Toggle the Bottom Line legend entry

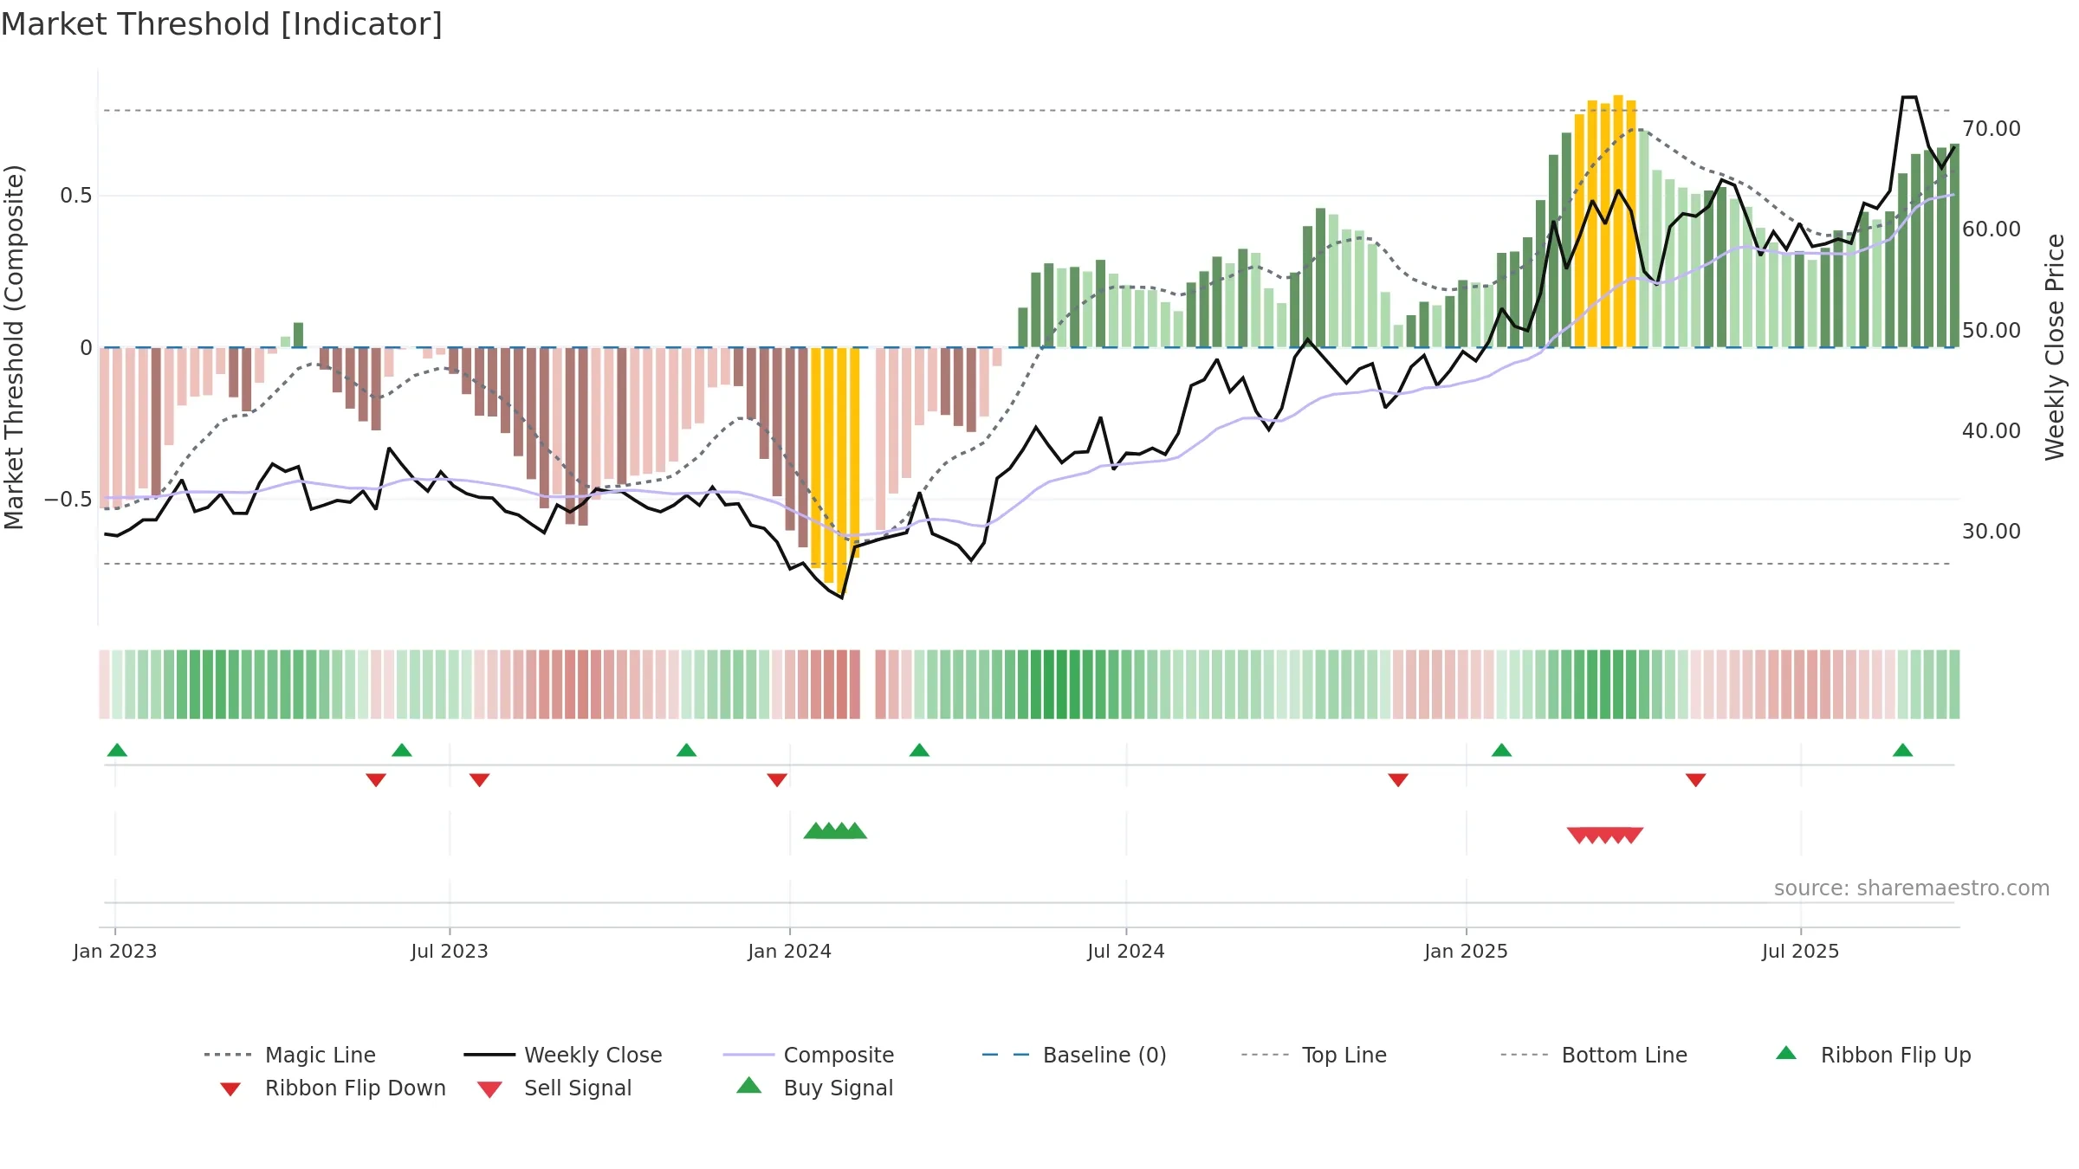coord(1594,1055)
